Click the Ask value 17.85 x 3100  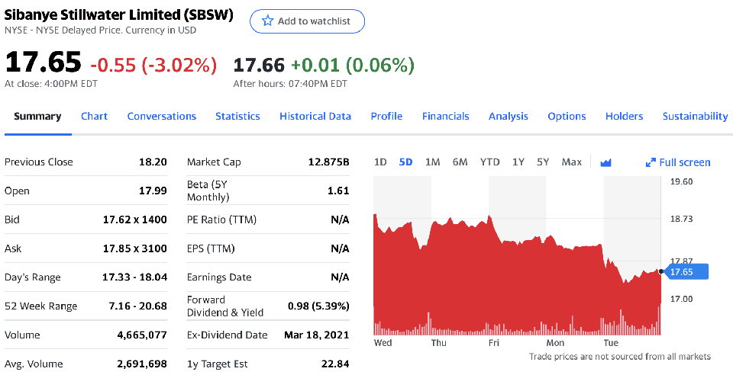tap(134, 248)
